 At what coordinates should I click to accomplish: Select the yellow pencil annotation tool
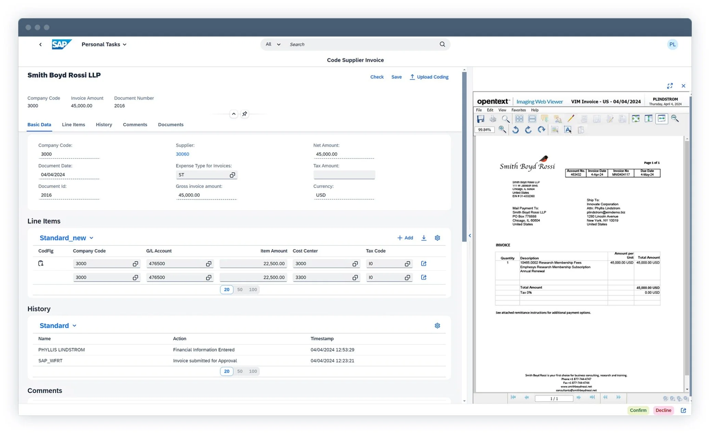(570, 119)
